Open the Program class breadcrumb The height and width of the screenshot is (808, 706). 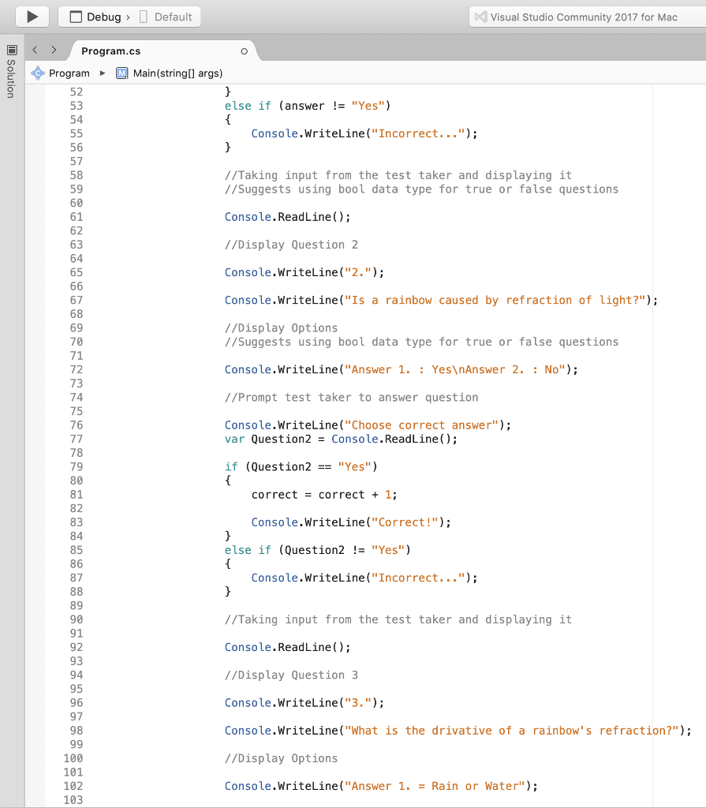69,73
